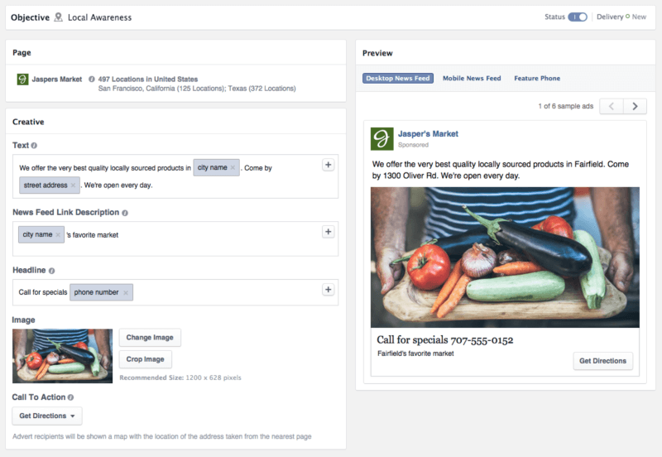Remove city name tag in Text field

point(233,168)
